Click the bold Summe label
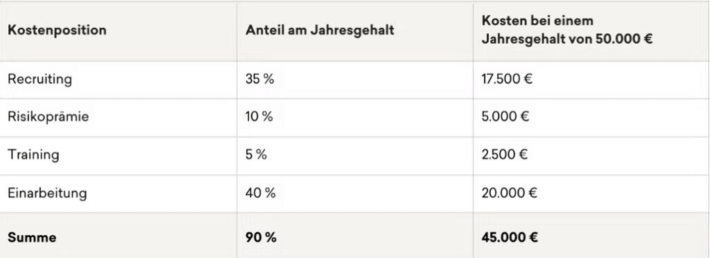This screenshot has width=710, height=258. [32, 237]
